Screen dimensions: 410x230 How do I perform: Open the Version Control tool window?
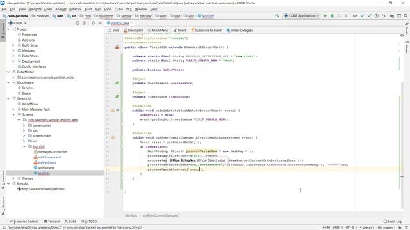point(24,222)
